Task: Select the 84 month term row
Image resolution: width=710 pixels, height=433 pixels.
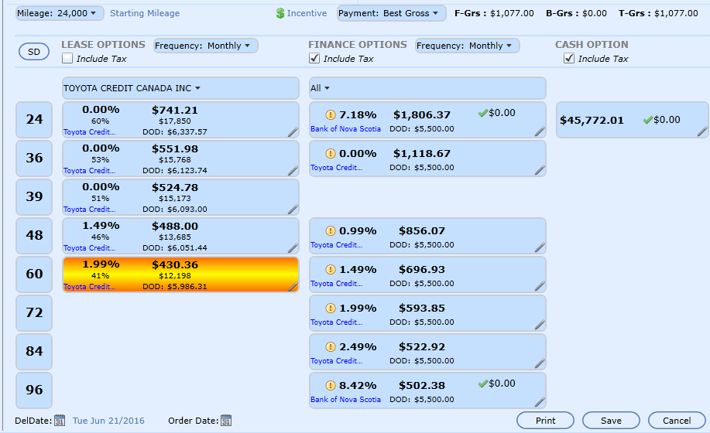Action: [34, 351]
